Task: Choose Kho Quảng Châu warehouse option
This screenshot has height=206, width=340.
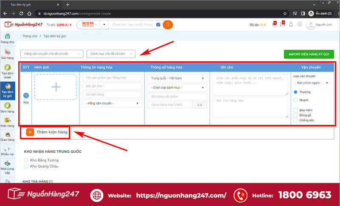Action: (26, 166)
